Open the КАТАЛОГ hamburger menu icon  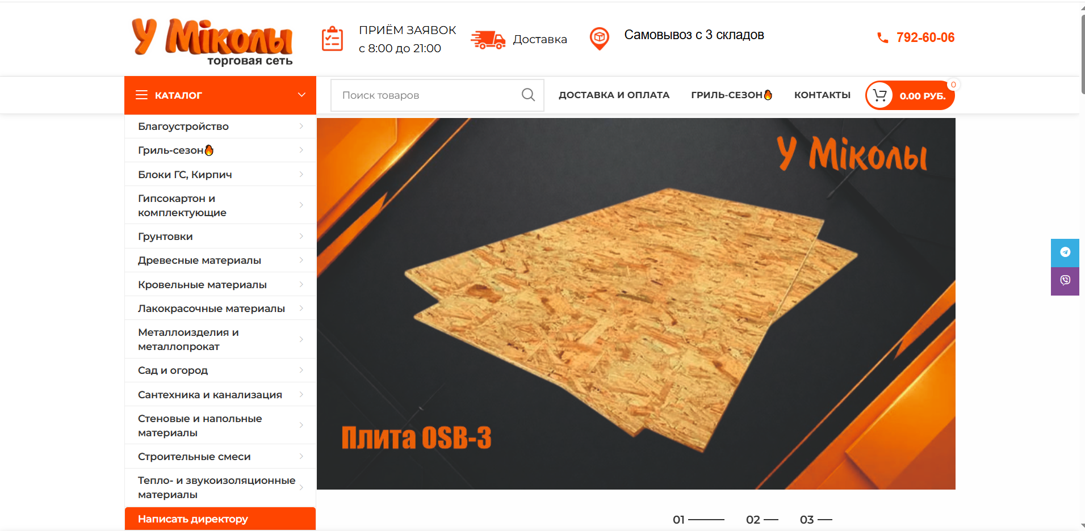(x=141, y=95)
